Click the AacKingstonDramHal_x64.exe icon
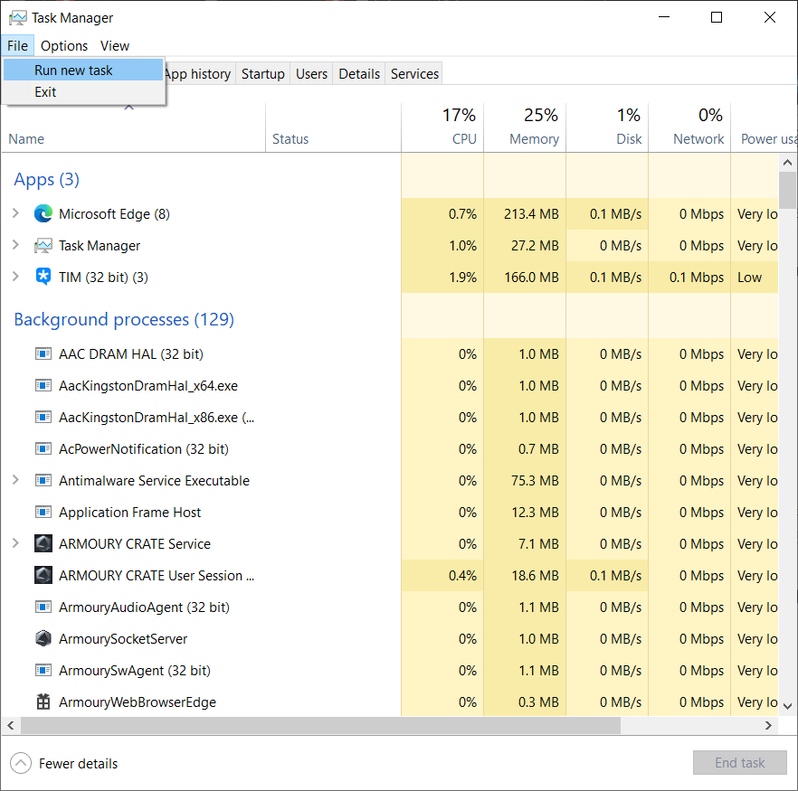The image size is (798, 791). tap(43, 385)
